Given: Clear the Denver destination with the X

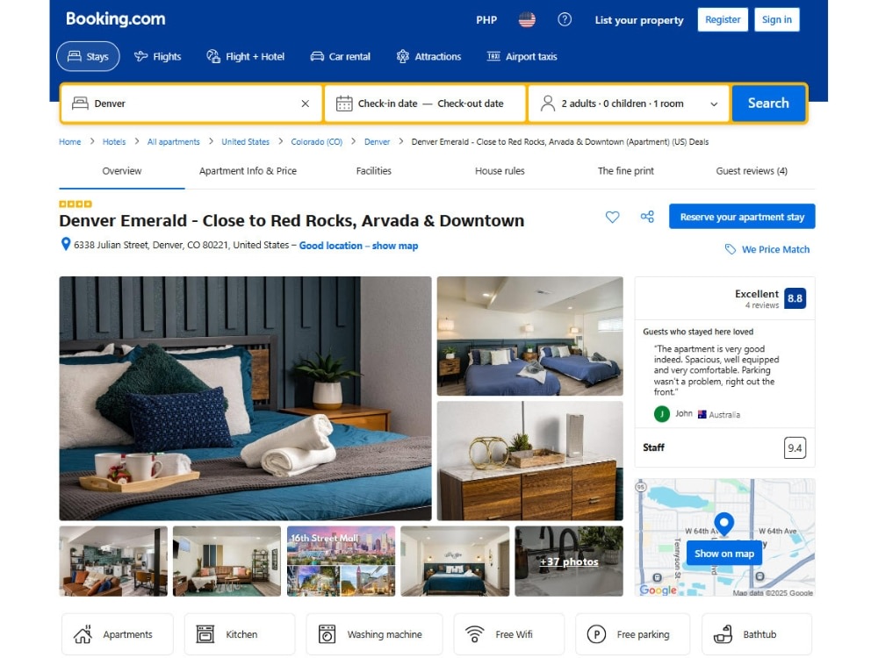Looking at the screenshot, I should (x=306, y=104).
